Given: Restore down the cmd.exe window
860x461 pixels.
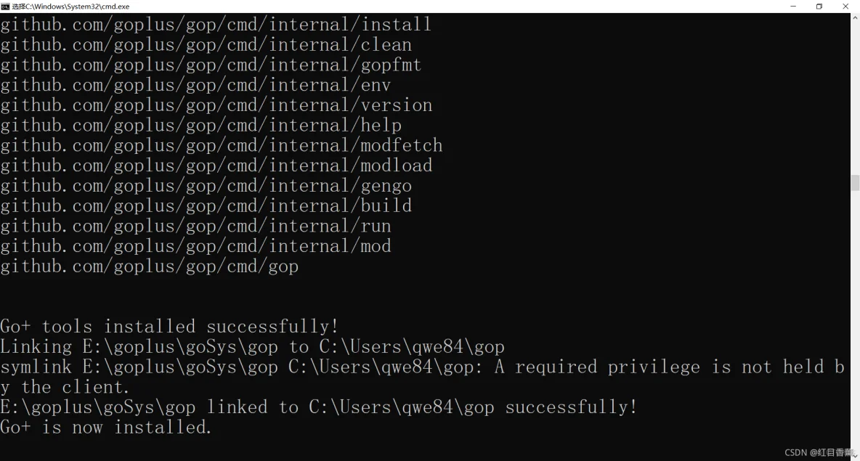Looking at the screenshot, I should tap(819, 7).
